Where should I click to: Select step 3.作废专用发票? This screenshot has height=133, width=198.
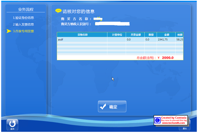point(23,31)
